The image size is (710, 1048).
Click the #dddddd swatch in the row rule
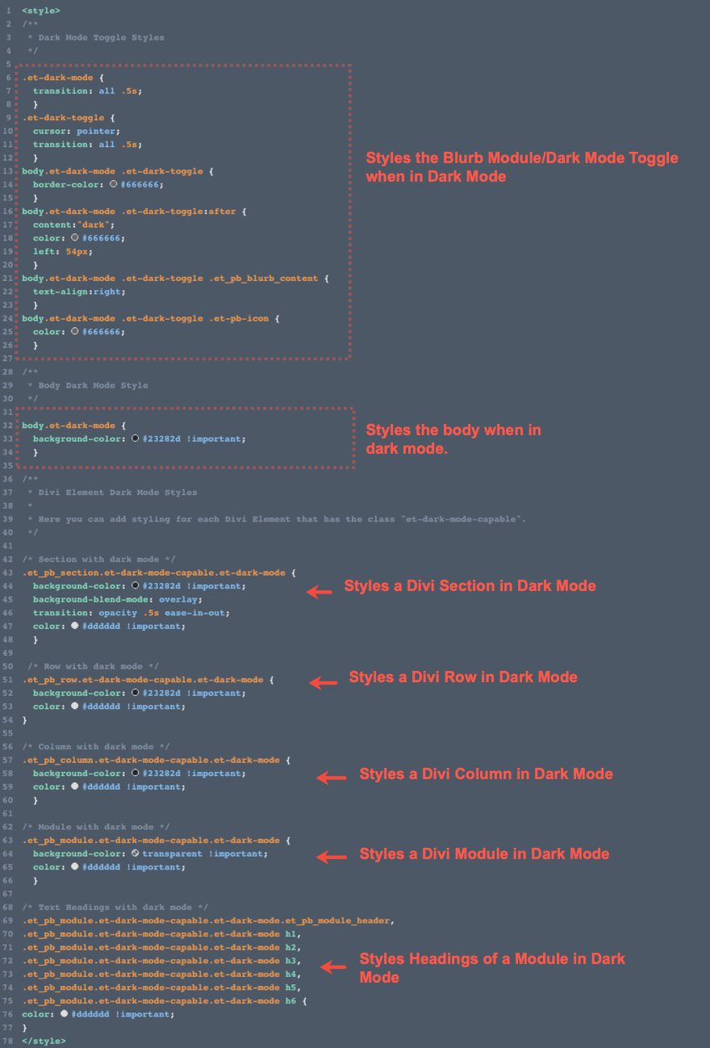pos(73,706)
